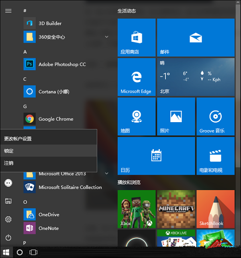This screenshot has height=258, width=241.
Task: Click the user account avatar icon
Action: click(8, 183)
